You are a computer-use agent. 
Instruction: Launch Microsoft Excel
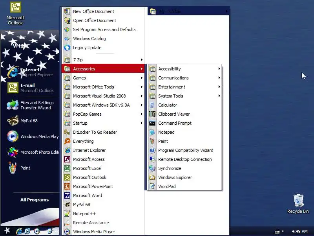click(x=103, y=168)
